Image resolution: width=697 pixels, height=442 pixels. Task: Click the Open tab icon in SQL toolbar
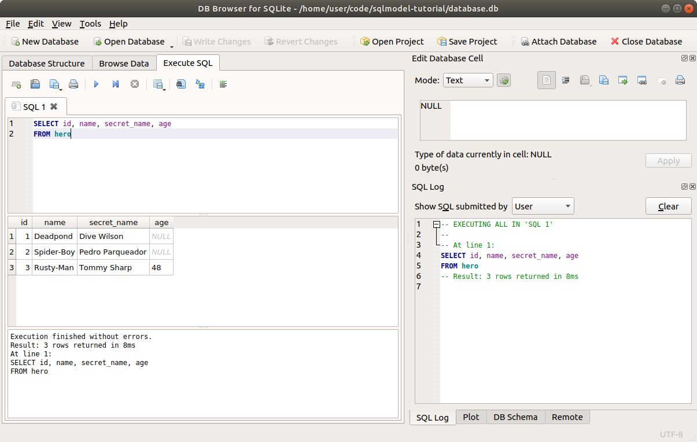[x=16, y=84]
